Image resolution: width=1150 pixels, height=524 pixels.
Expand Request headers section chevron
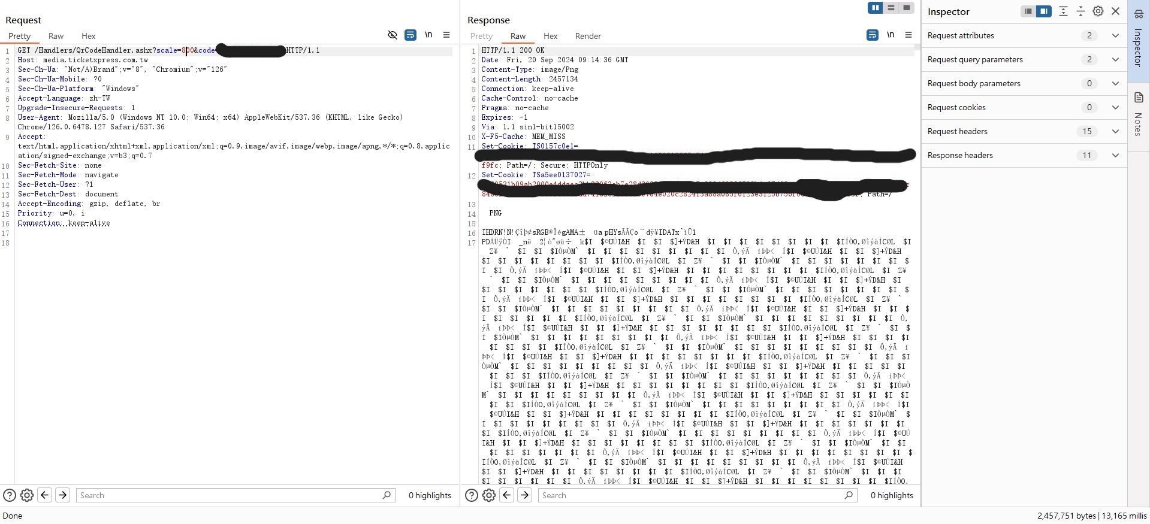click(x=1115, y=131)
